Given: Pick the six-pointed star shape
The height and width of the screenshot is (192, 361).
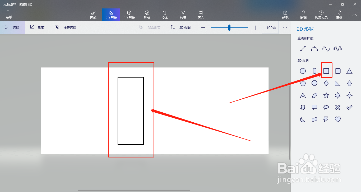Looking at the screenshot, I should [338, 95].
